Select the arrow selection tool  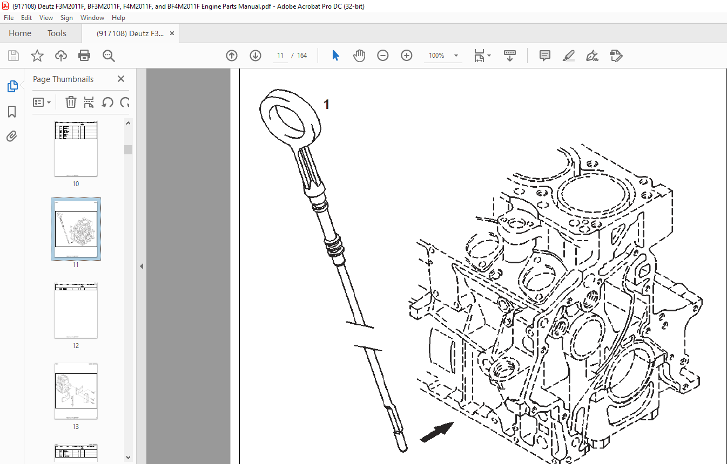click(335, 56)
